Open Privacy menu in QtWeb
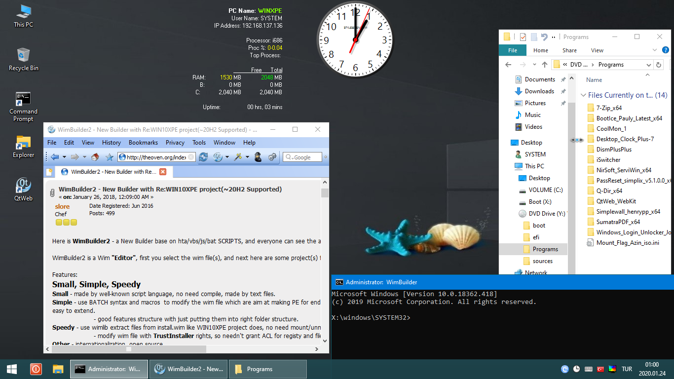 pos(175,143)
